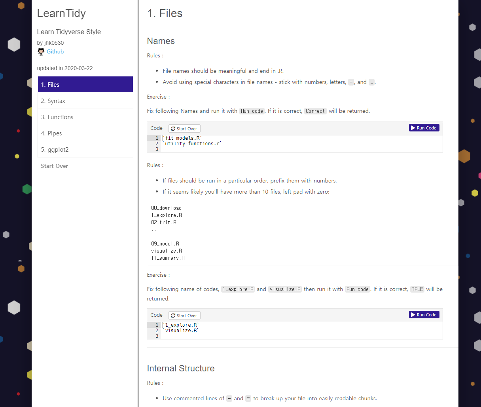
Task: Click code line `fit models.R` in editor
Action: pyautogui.click(x=182, y=138)
